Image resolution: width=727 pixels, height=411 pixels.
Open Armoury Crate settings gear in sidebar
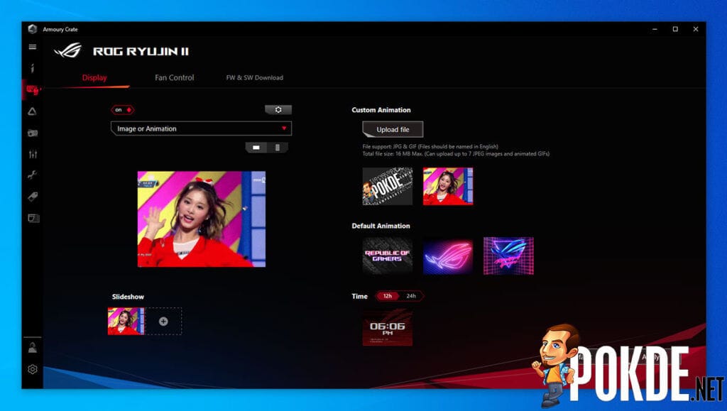pos(33,369)
